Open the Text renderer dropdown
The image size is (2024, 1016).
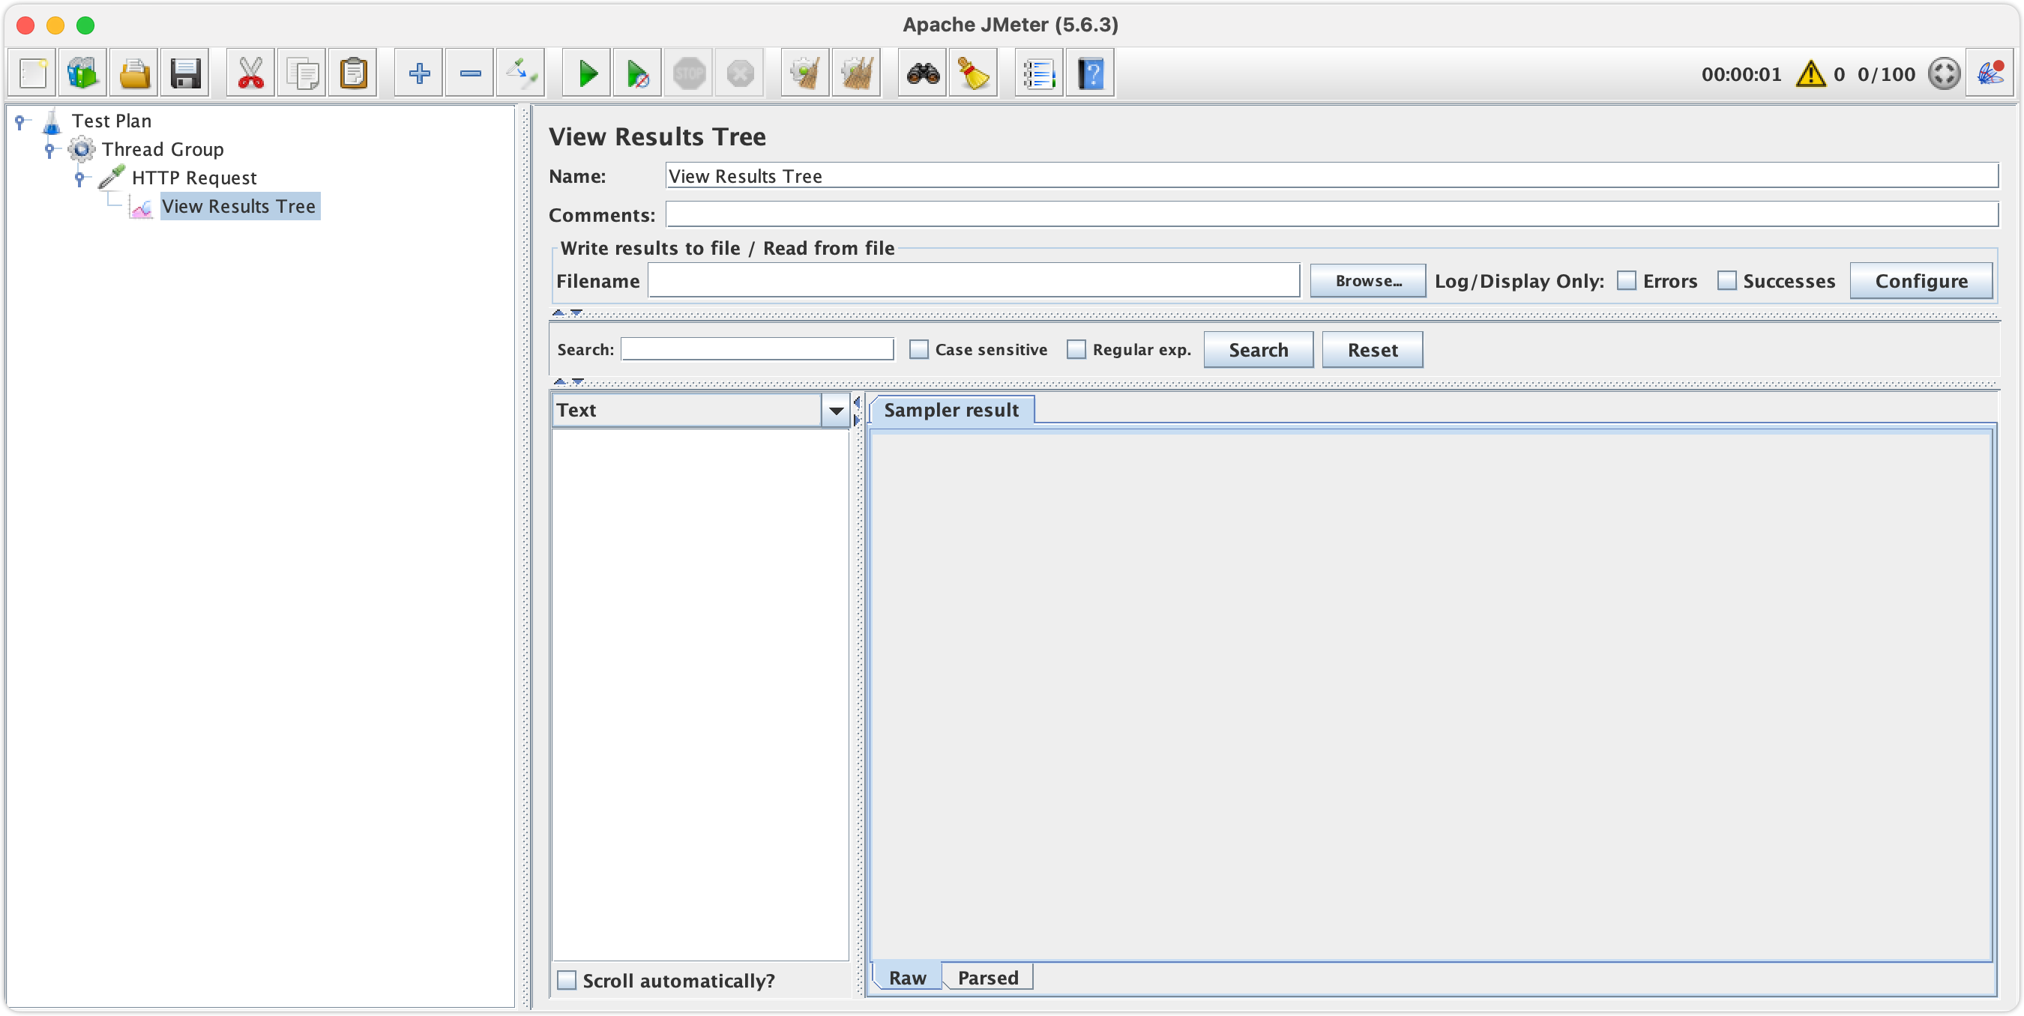835,410
